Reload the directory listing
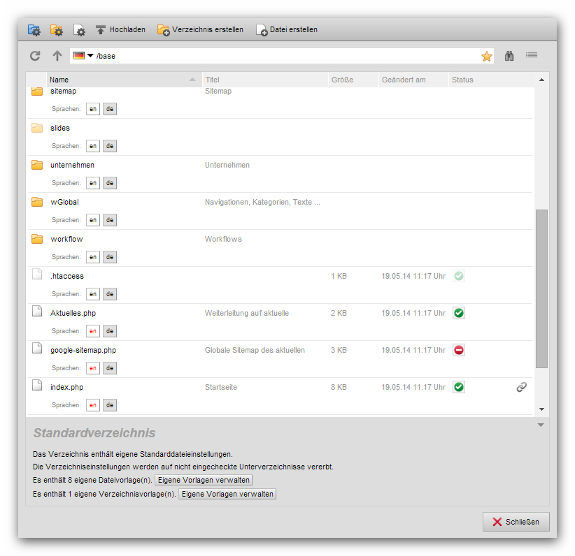This screenshot has height=556, width=575. 35,56
